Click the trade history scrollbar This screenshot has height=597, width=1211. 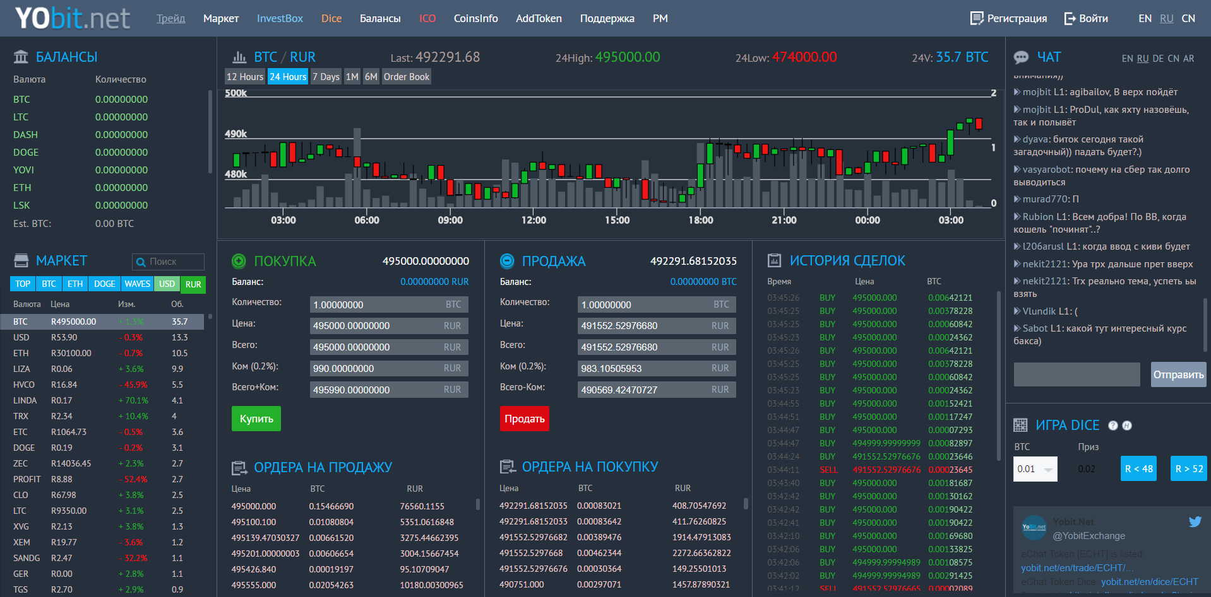pos(998,375)
